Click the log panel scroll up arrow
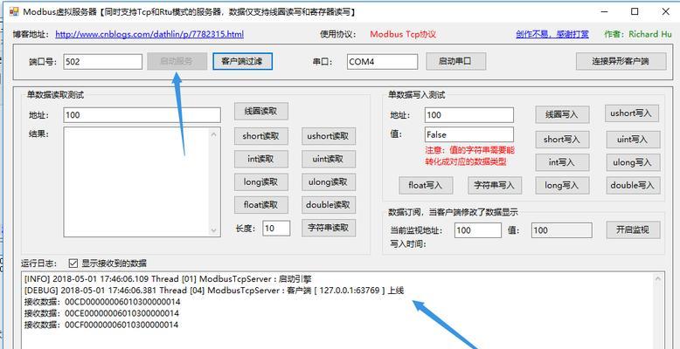Screen dimensions: 680x349 coord(659,280)
